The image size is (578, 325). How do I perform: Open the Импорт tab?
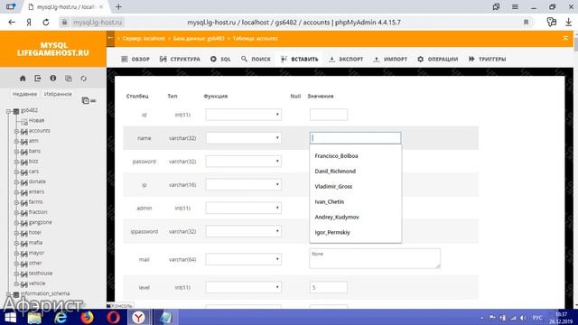390,59
